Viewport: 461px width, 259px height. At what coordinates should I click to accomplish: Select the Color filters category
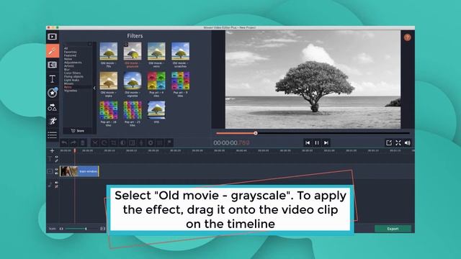coord(72,73)
